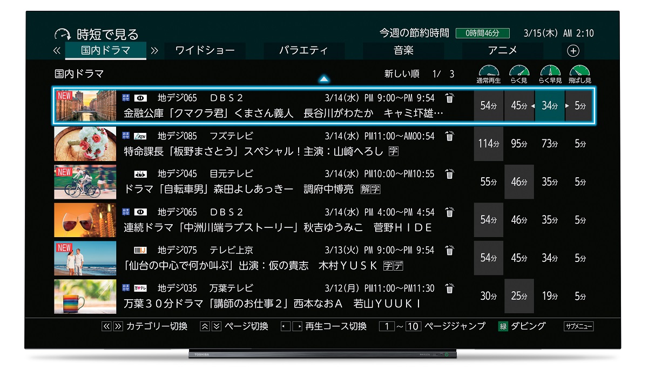This screenshot has width=648, height=370.
Task: Click the 飛ばし見 gauge icon
Action: pyautogui.click(x=580, y=72)
